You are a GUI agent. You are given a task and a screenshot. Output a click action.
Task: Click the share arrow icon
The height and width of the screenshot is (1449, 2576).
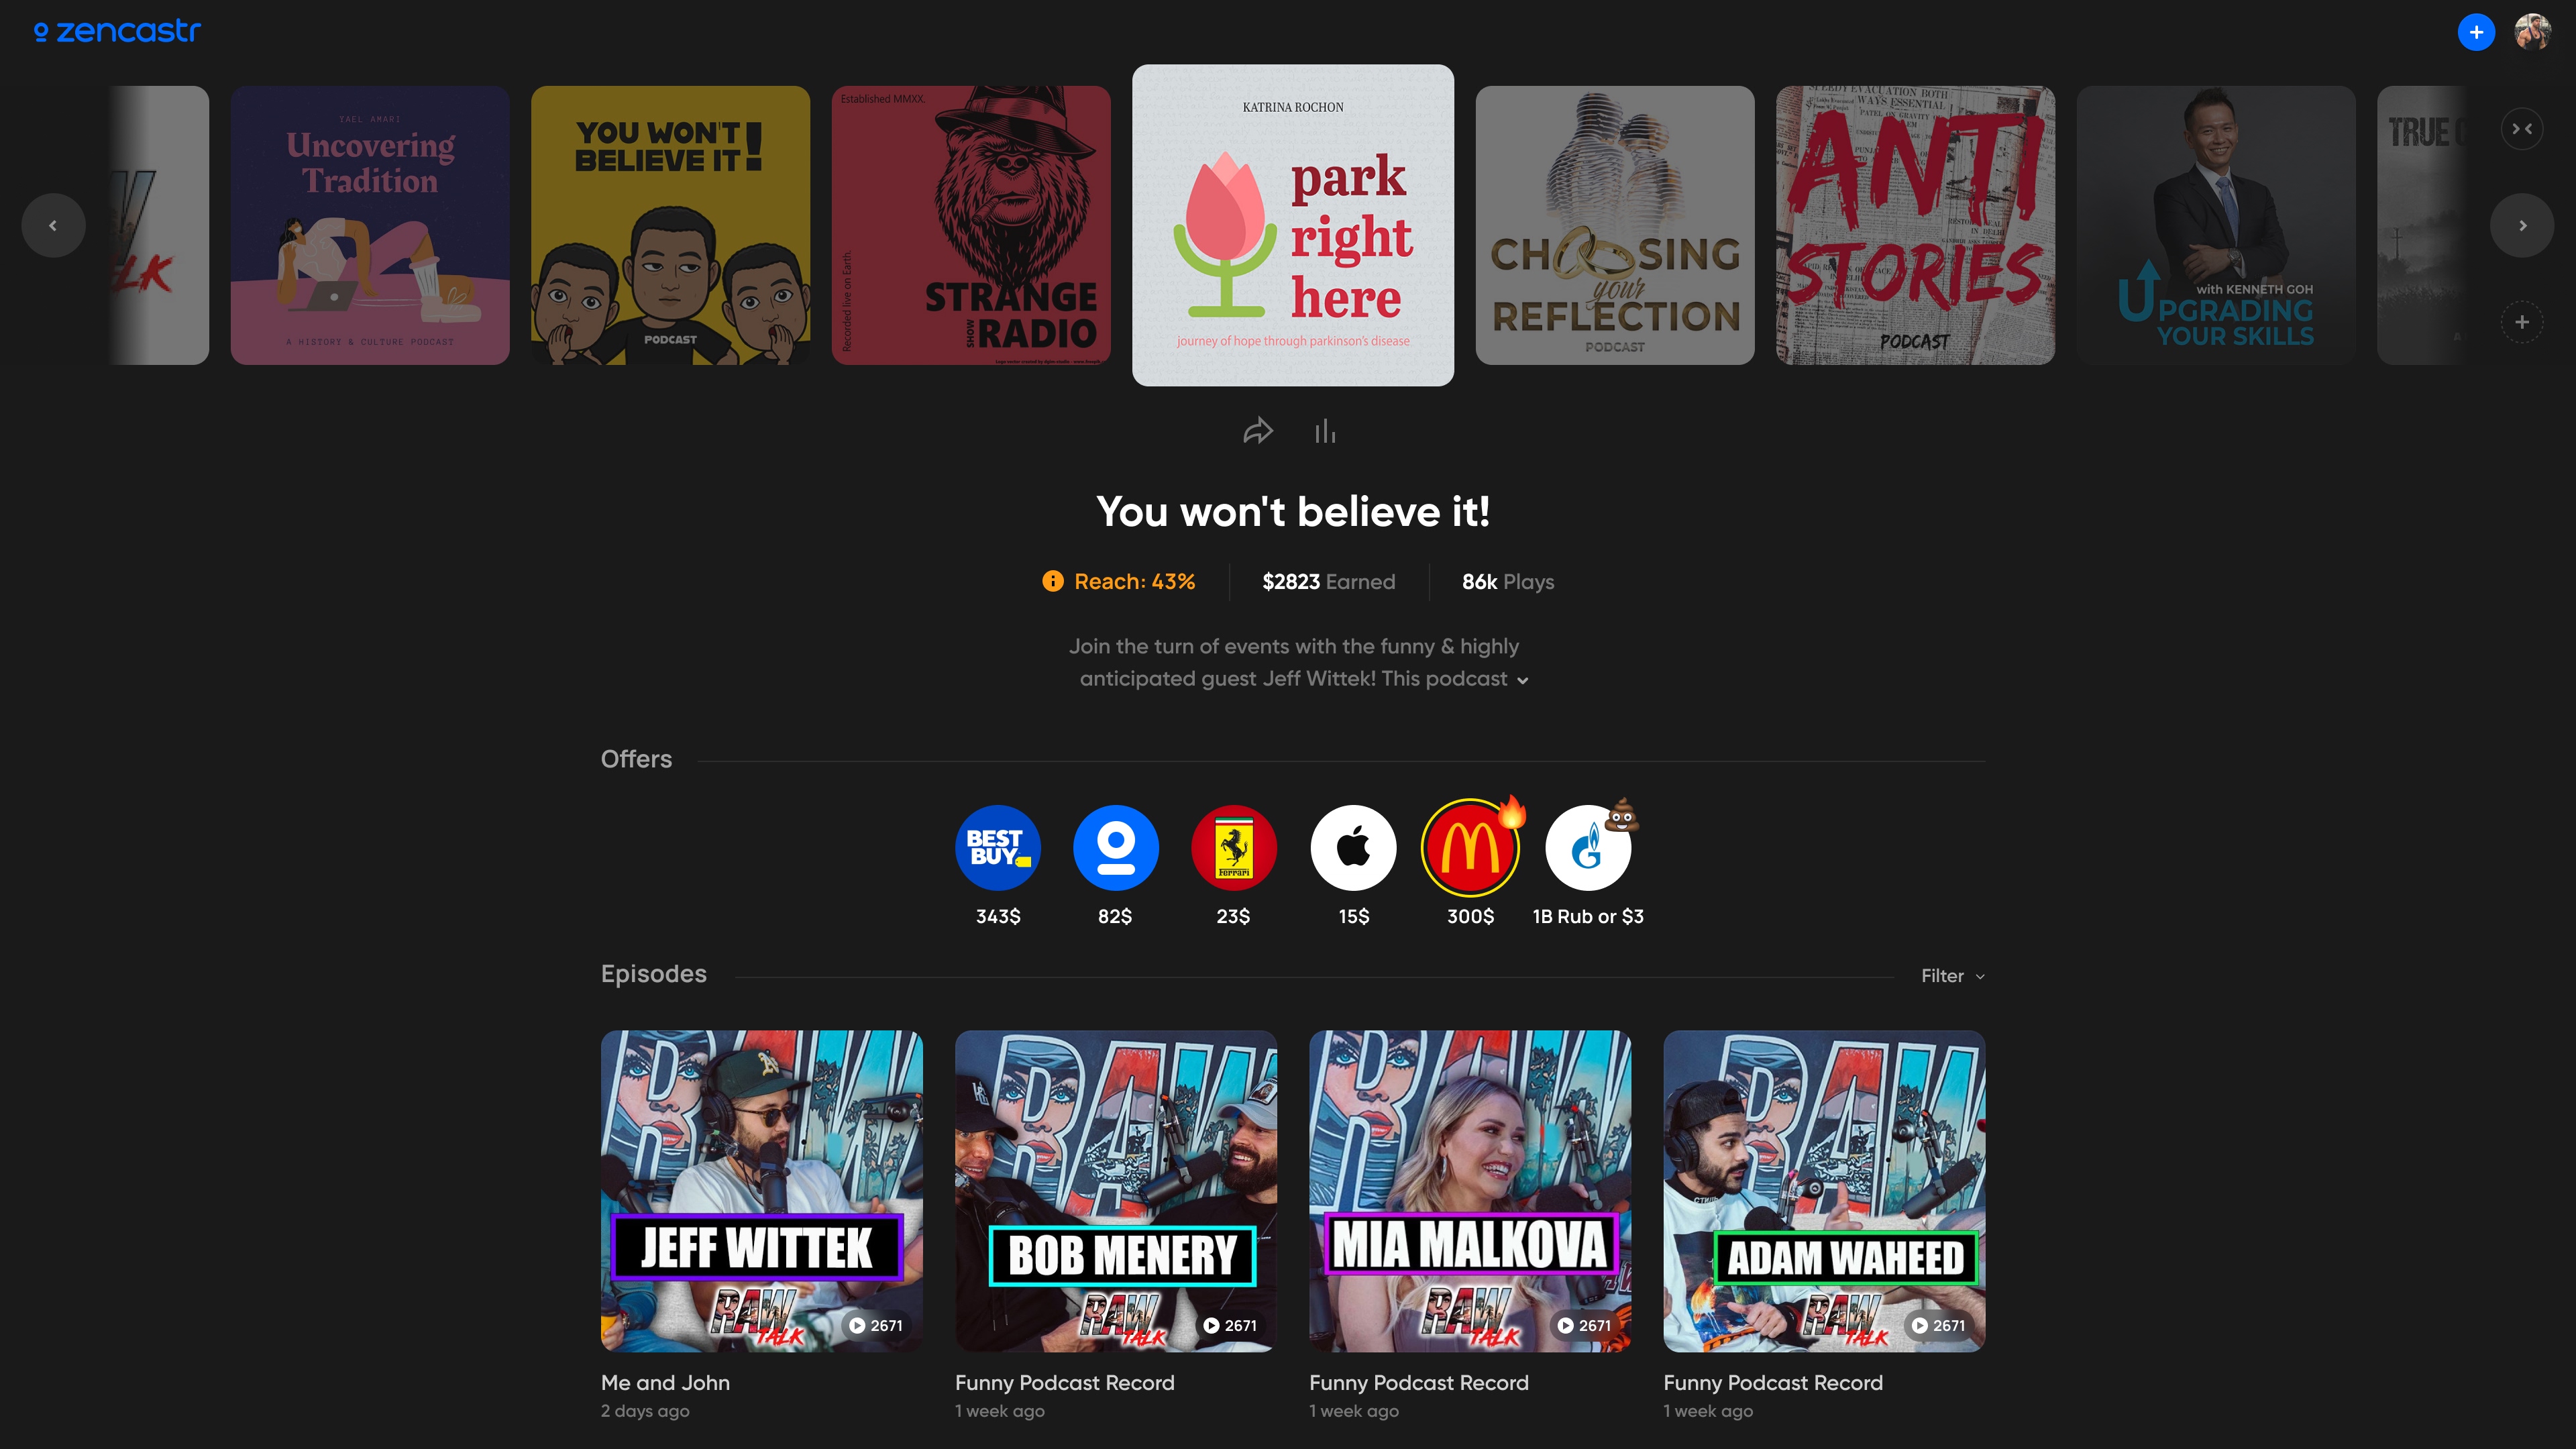(1257, 431)
